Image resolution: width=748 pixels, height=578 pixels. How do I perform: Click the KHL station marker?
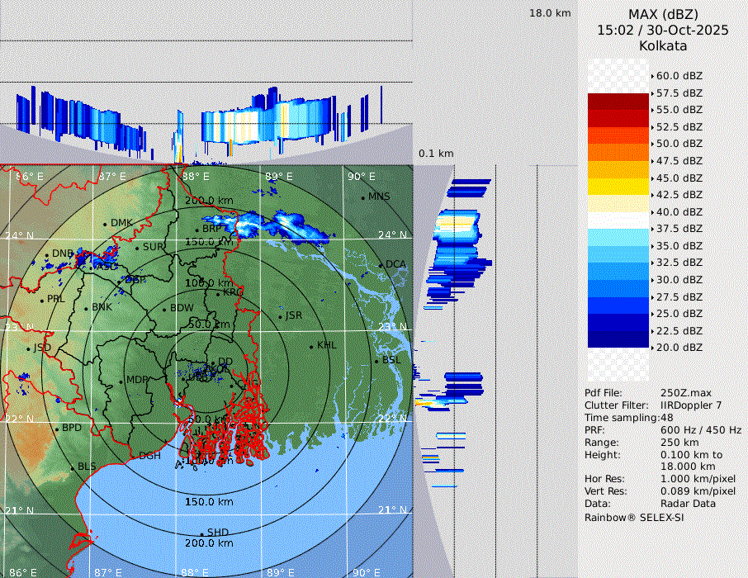pos(311,346)
